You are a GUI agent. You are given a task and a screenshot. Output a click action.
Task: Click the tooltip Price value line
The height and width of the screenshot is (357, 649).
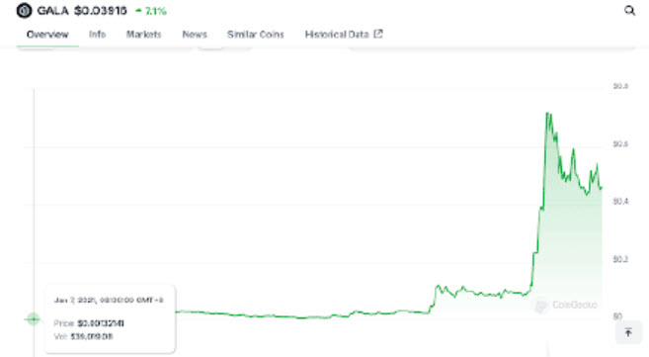(89, 323)
